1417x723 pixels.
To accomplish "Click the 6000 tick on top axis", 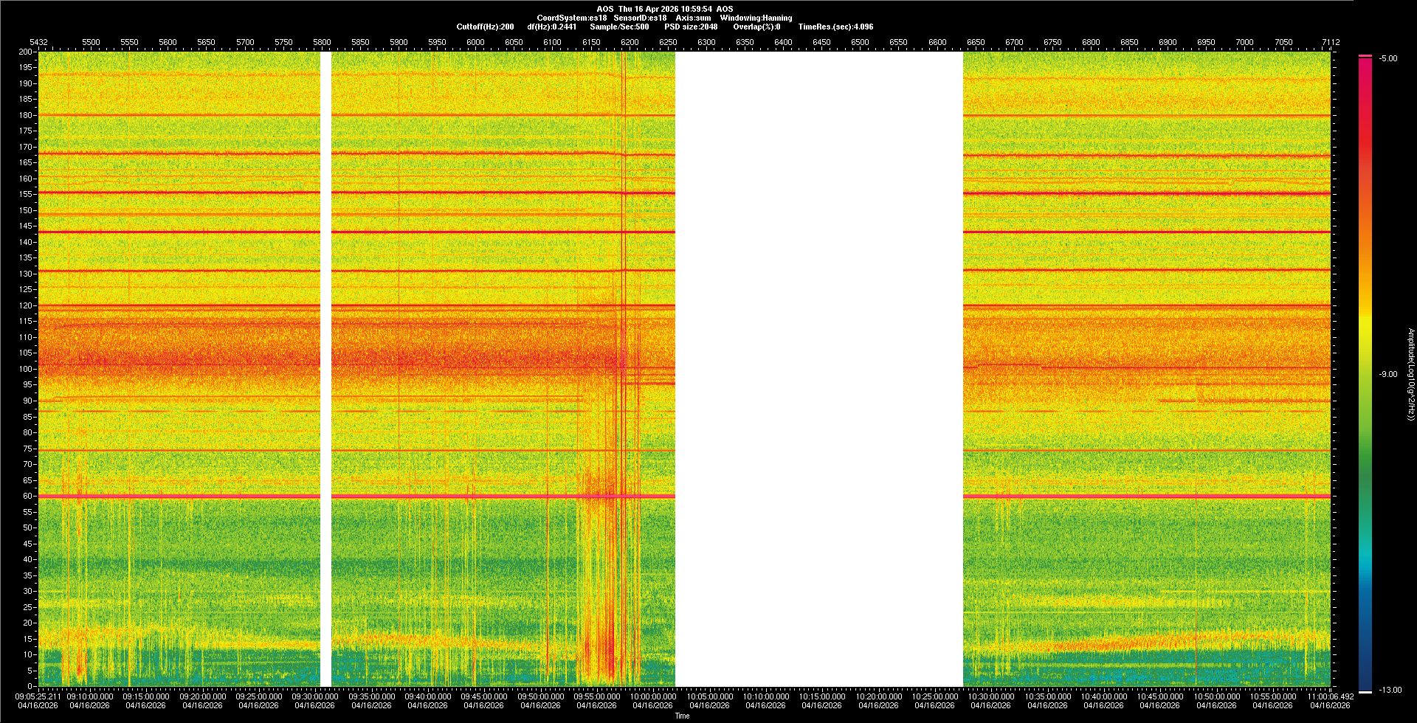I will pyautogui.click(x=475, y=43).
